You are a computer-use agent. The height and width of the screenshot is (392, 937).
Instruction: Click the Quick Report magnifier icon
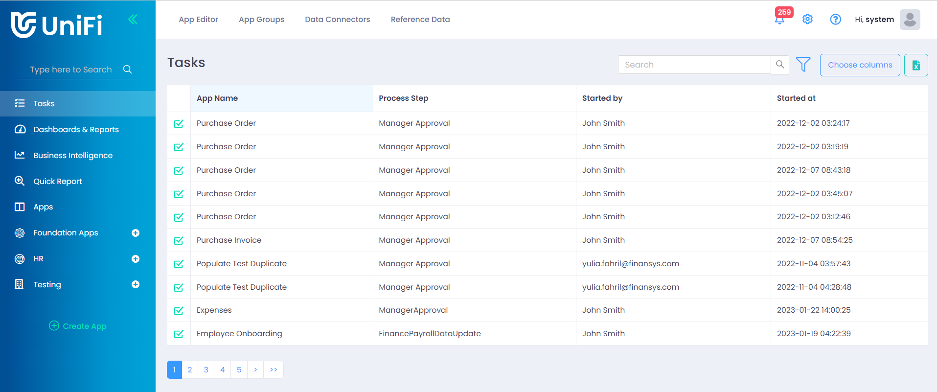click(20, 181)
